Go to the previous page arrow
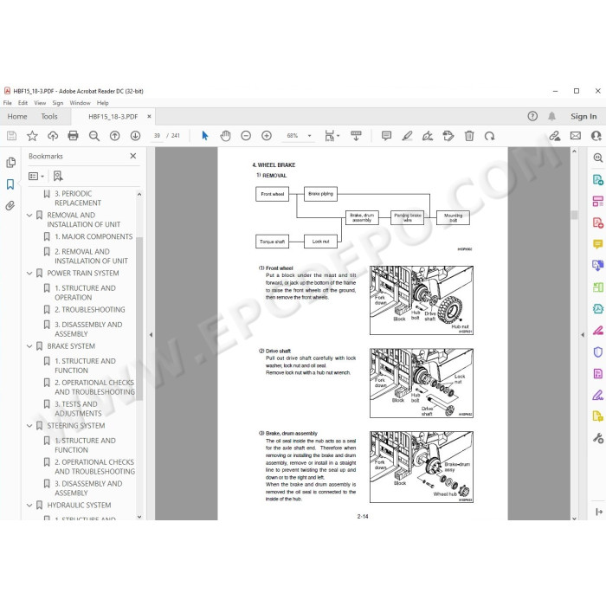The image size is (606, 606). point(115,136)
